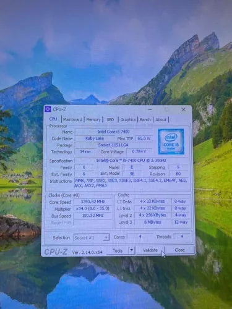The image size is (232, 309).
Task: Click the Level 3 6 MBytes value
Action: point(152,222)
